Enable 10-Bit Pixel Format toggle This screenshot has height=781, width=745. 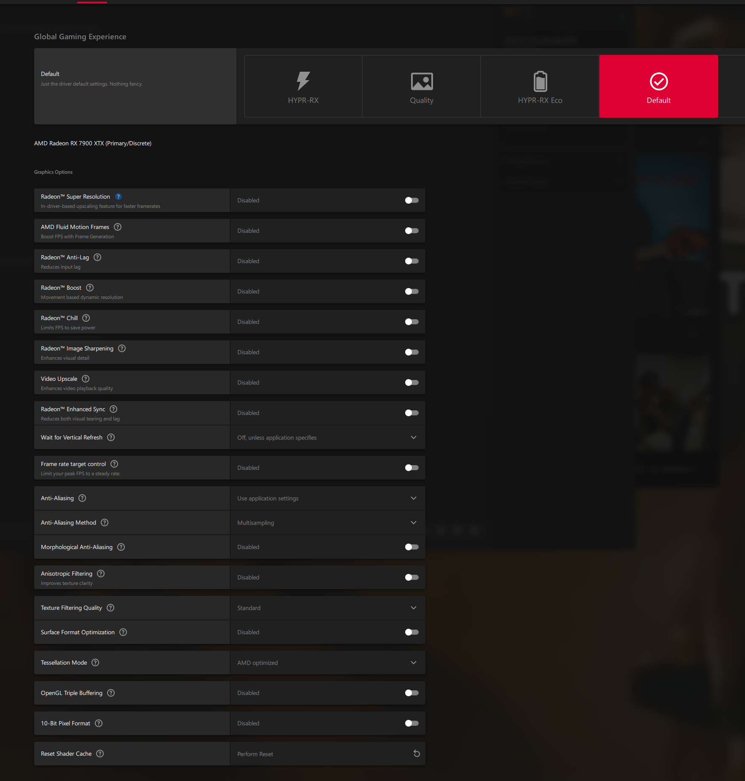(x=411, y=723)
